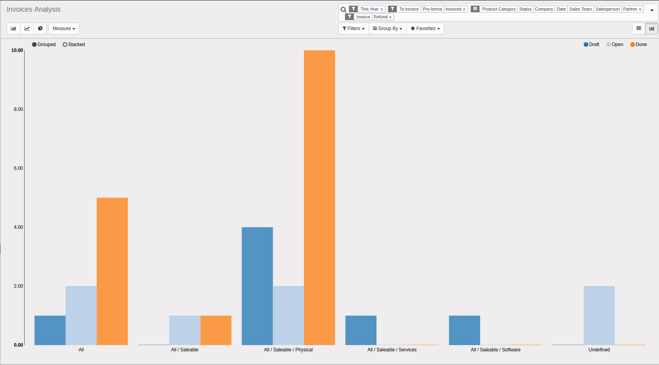Toggle the Done series in legend
659x365 pixels.
click(x=638, y=45)
